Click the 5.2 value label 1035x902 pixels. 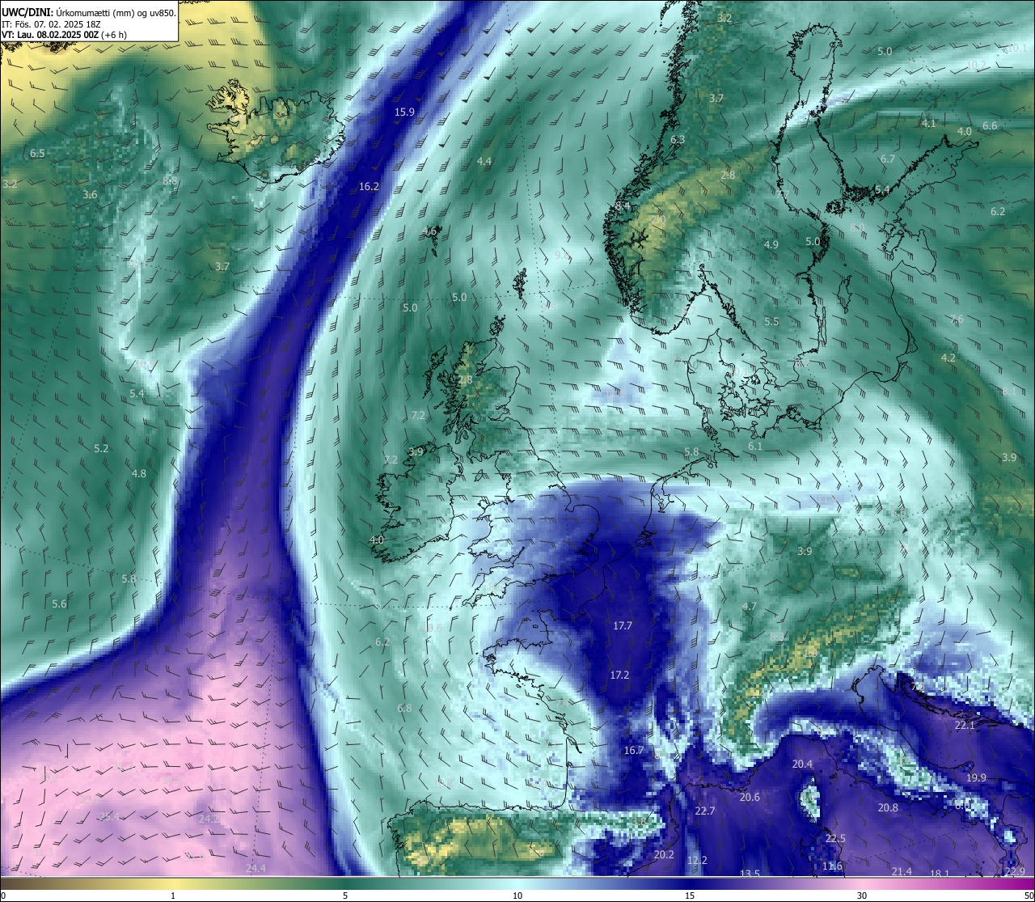pyautogui.click(x=101, y=449)
